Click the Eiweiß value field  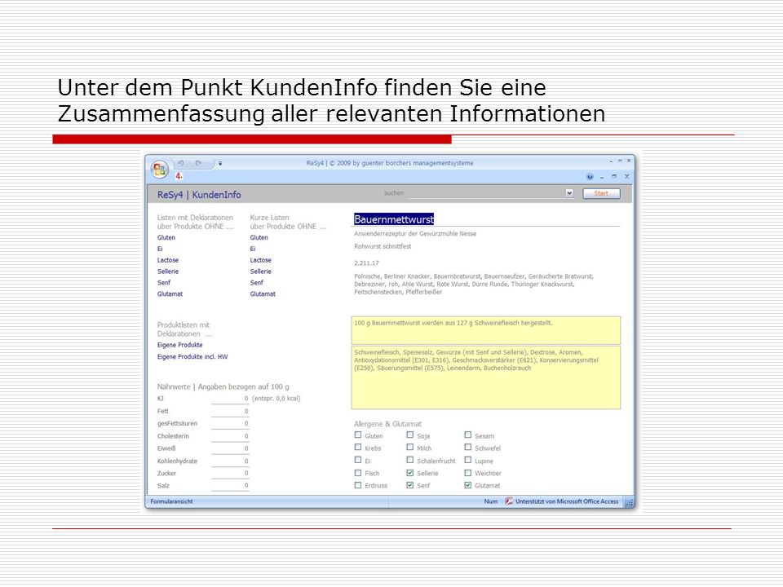[x=230, y=448]
